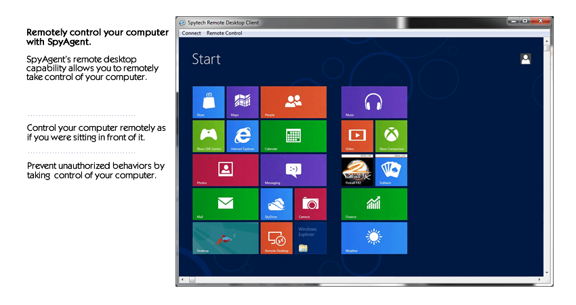Open the Calendar tile
Screen dimensions: 576x305
[x=293, y=136]
